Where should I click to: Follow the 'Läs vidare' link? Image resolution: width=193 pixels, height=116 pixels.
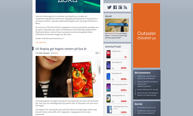click(x=40, y=43)
